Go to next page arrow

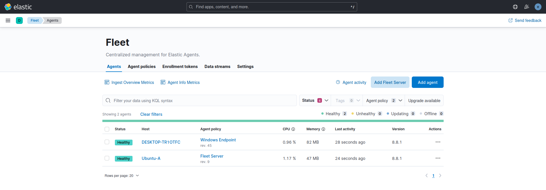440,175
